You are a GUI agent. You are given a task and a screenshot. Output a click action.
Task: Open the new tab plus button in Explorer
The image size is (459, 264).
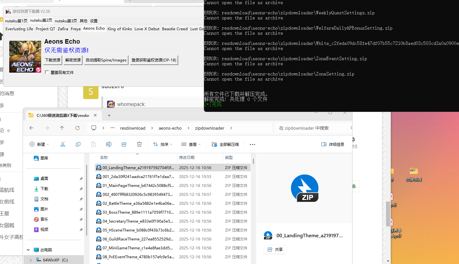point(109,115)
